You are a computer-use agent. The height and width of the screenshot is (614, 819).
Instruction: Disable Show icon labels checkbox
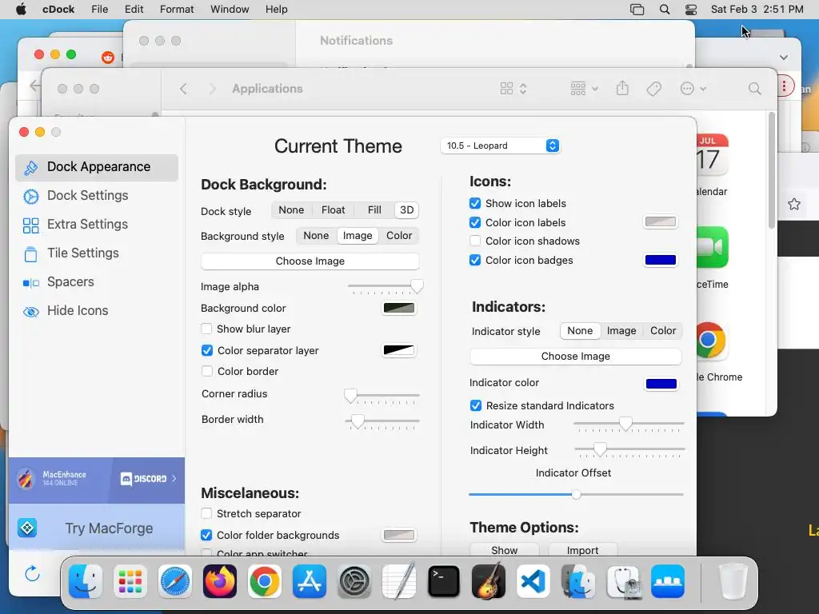475,203
